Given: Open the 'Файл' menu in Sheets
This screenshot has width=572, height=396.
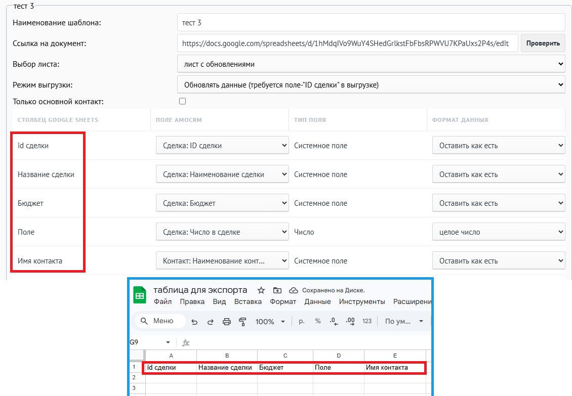Looking at the screenshot, I should 162,301.
